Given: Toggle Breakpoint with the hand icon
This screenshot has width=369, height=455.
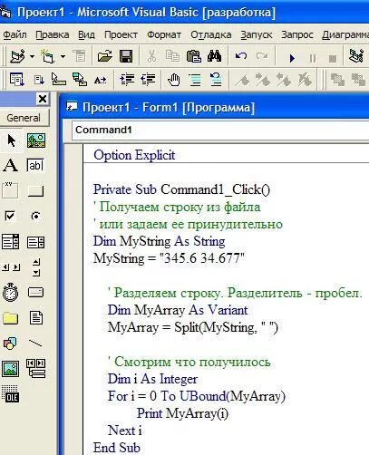Looking at the screenshot, I should click(x=174, y=80).
